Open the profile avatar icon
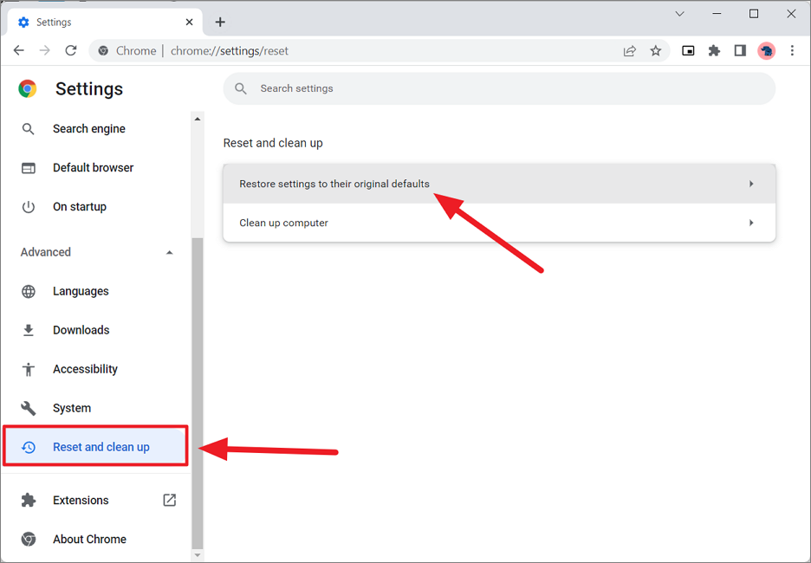This screenshot has height=563, width=811. click(x=766, y=51)
